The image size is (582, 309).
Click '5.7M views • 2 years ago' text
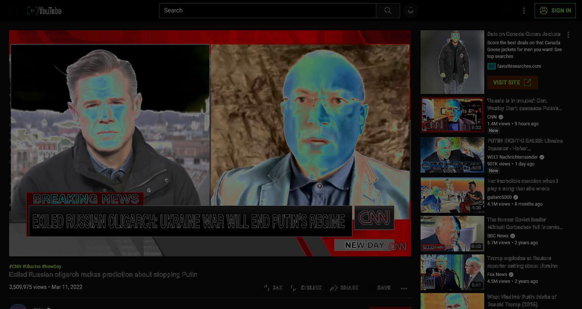513,243
